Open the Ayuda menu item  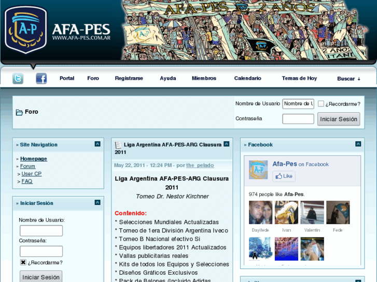168,78
